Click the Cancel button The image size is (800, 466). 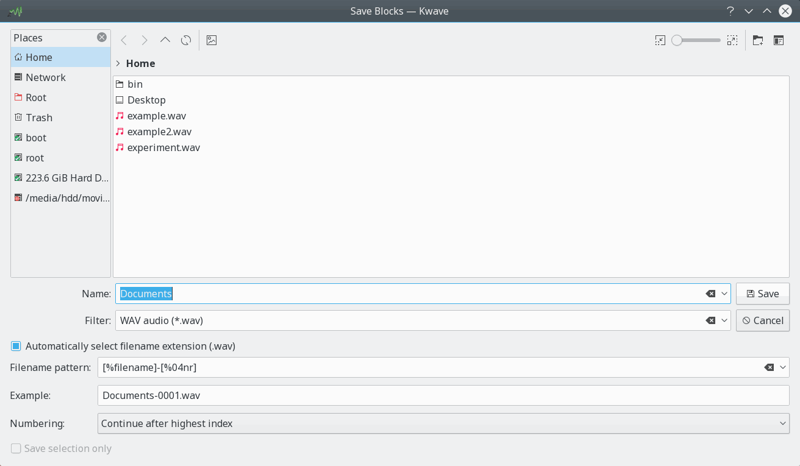[x=763, y=320]
